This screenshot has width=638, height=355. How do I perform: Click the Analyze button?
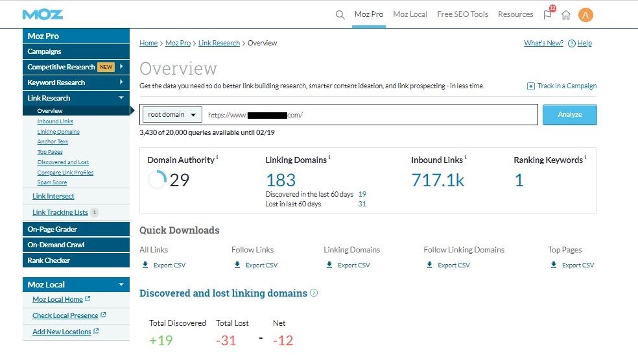coord(570,114)
